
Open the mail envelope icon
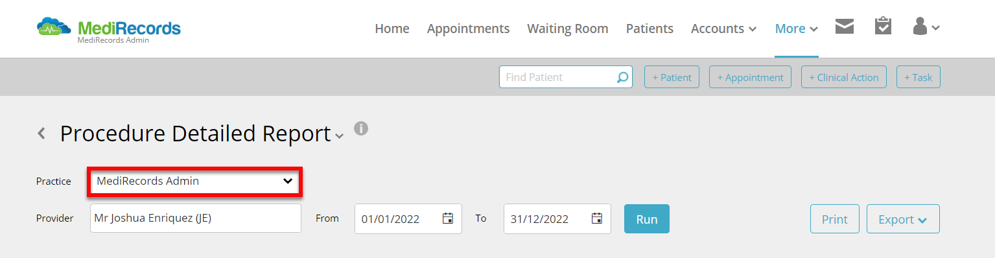[844, 27]
